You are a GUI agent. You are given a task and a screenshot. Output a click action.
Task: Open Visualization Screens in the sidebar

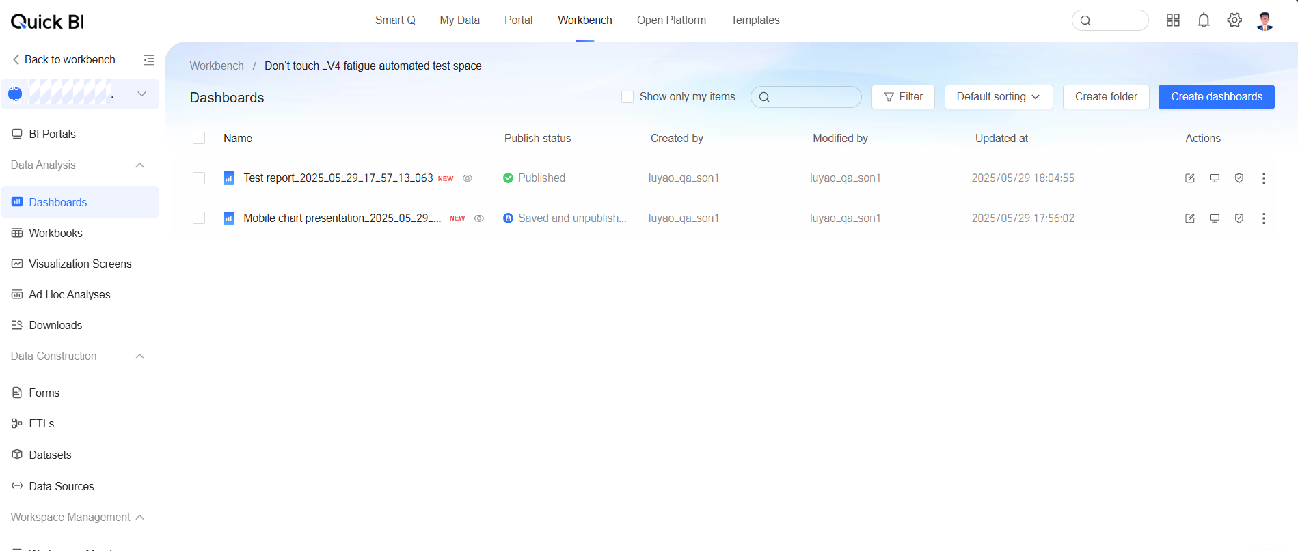click(x=80, y=264)
